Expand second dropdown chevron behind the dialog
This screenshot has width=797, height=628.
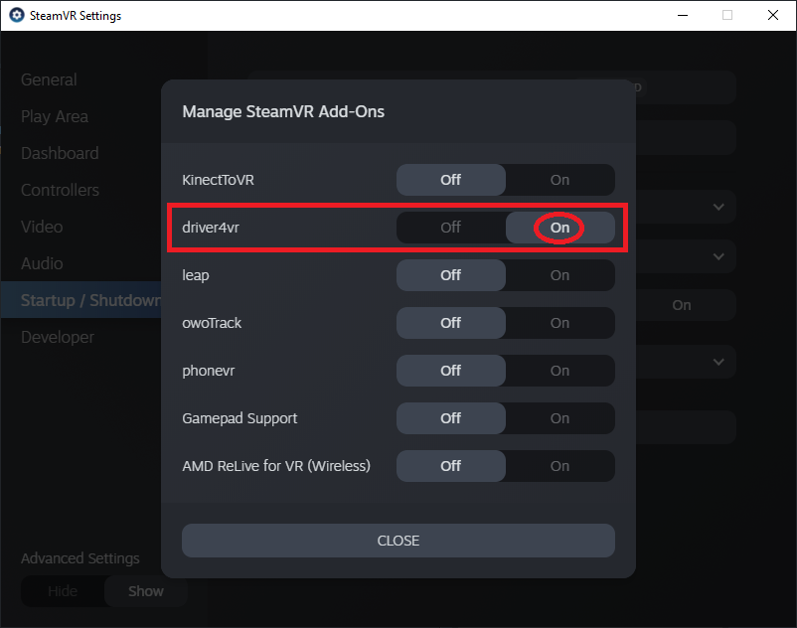tap(718, 256)
